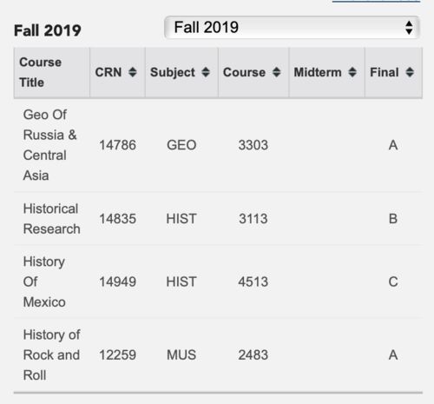
Task: Sort table by CRN arrows icon
Action: click(x=133, y=72)
